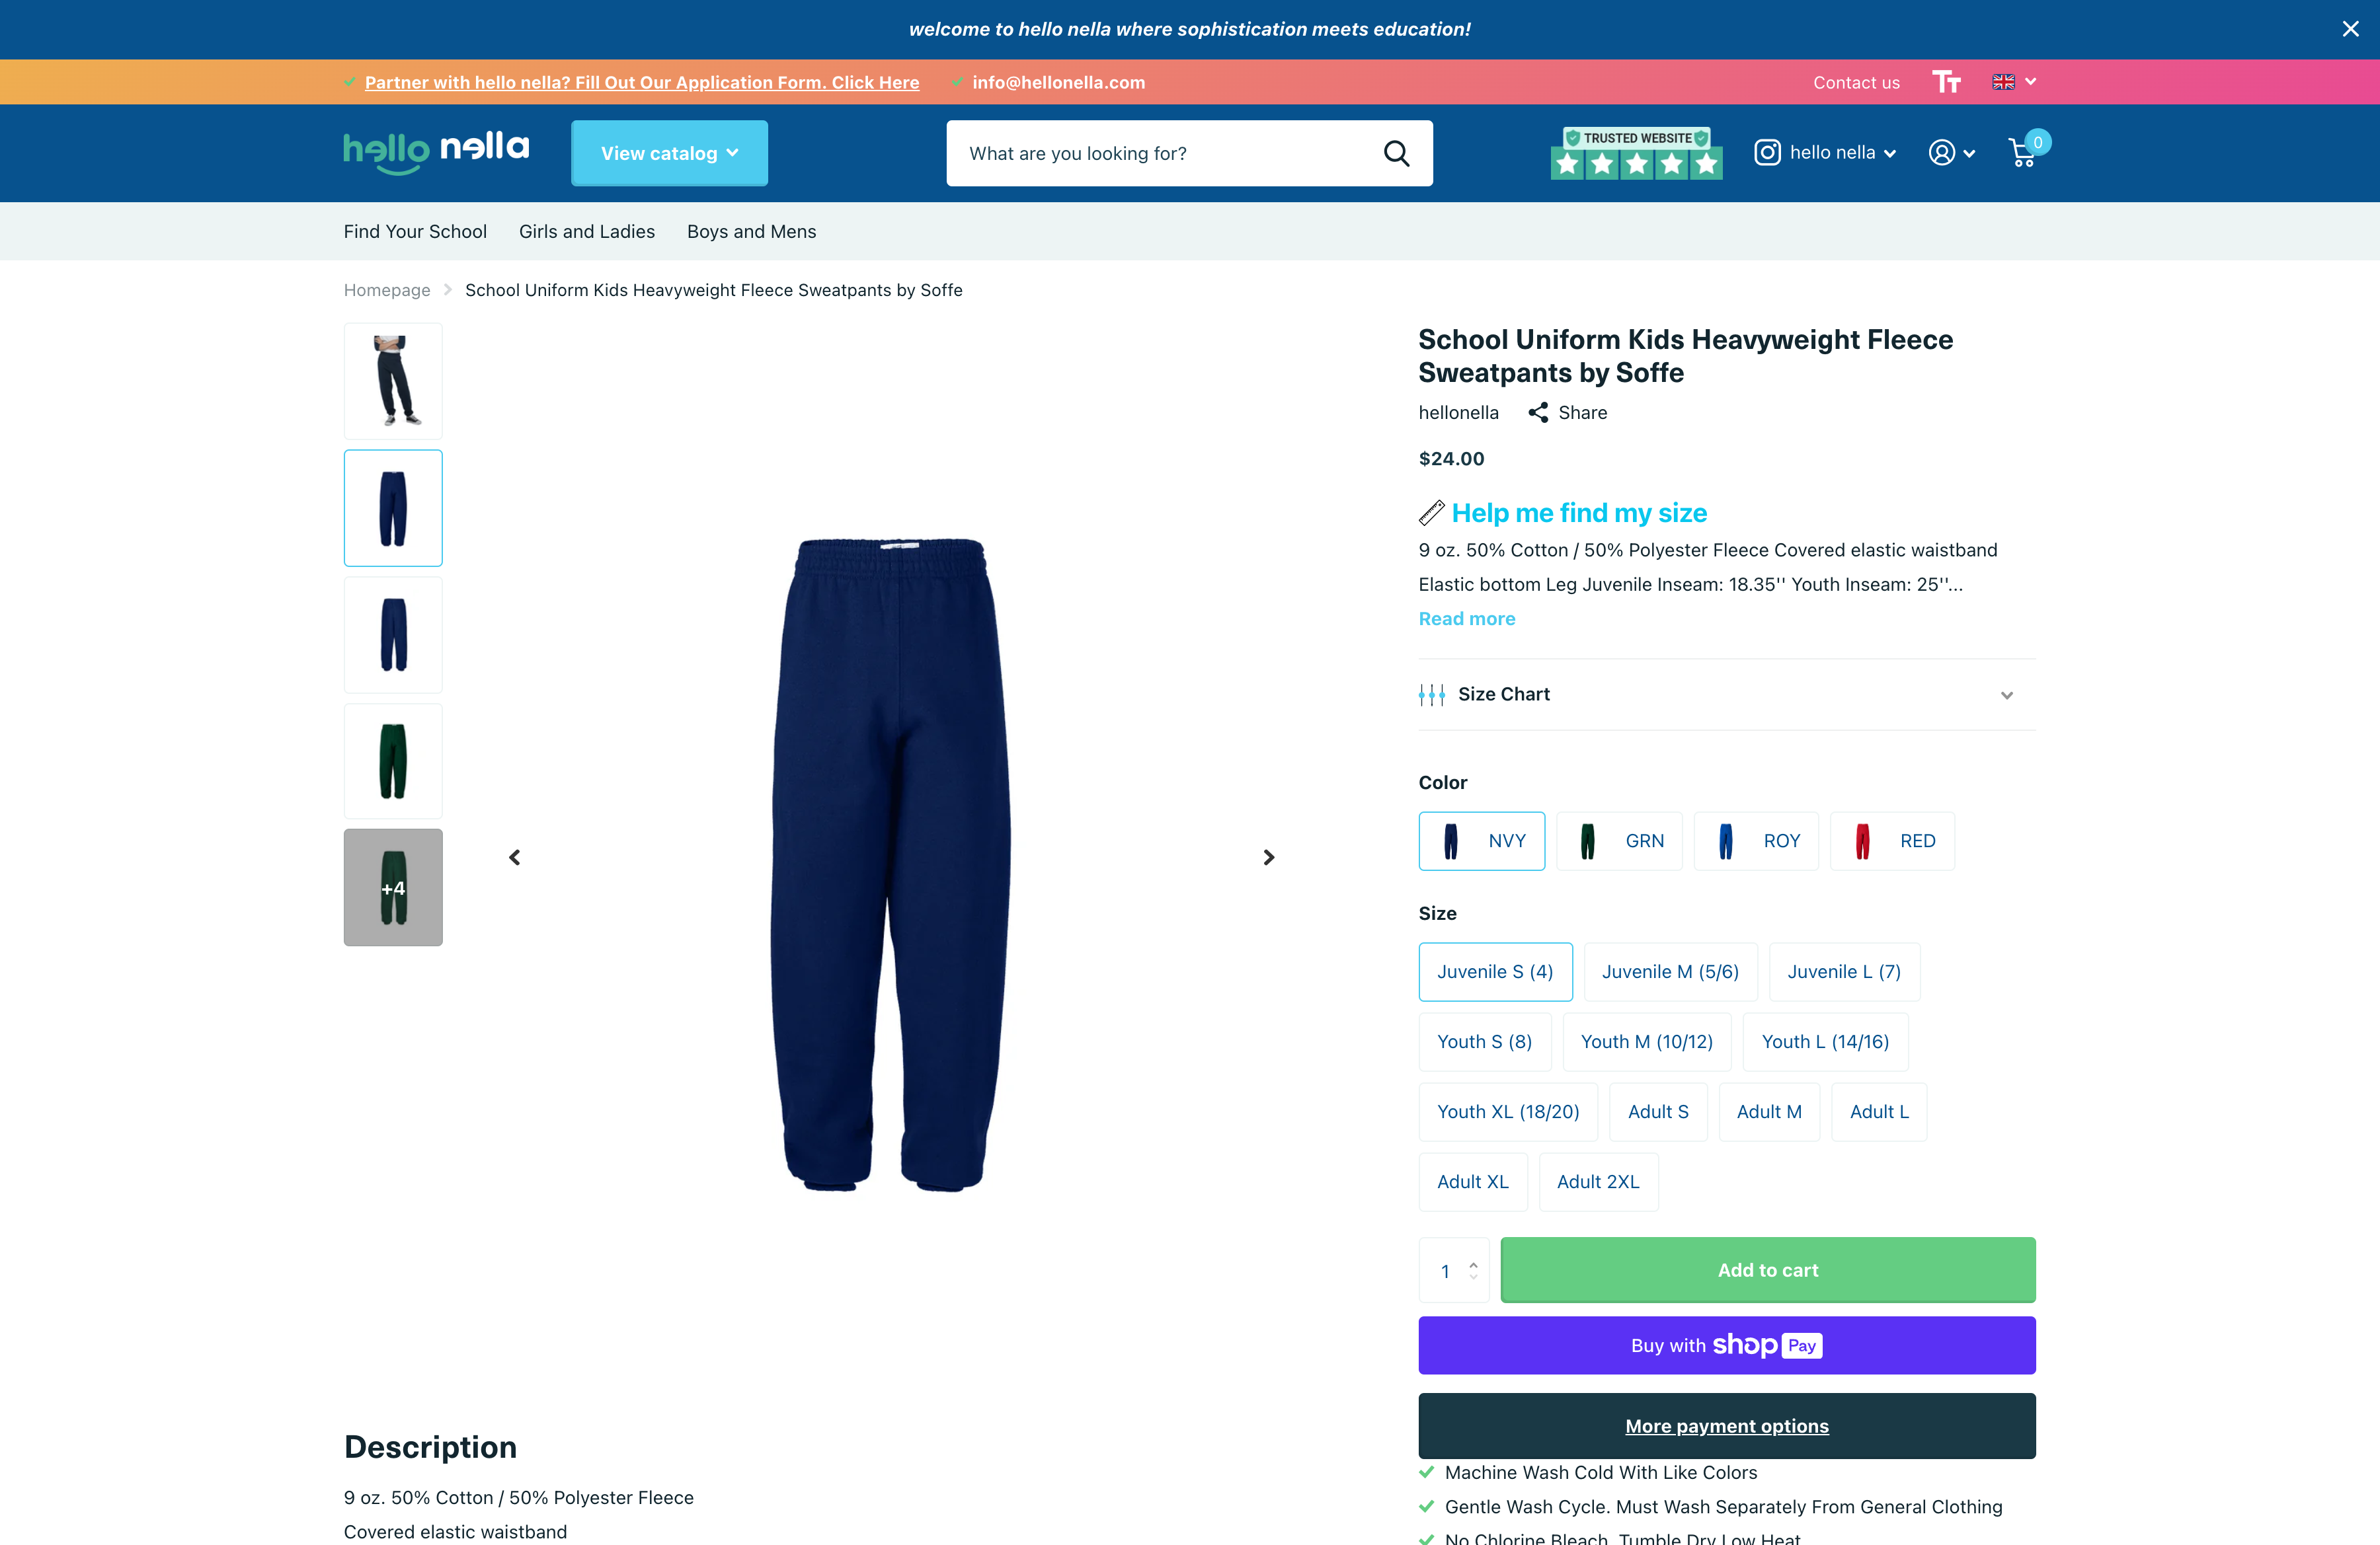Choose size Juvenile L (7)
The image size is (2380, 1545).
pos(1844,971)
